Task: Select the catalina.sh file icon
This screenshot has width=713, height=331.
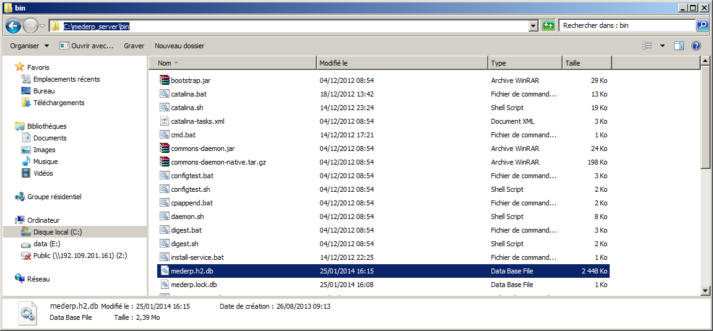Action: 164,108
